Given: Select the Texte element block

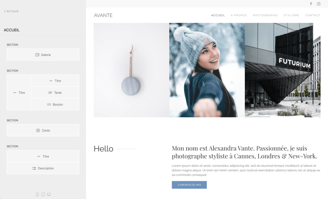Looking at the screenshot, I should (x=55, y=92).
